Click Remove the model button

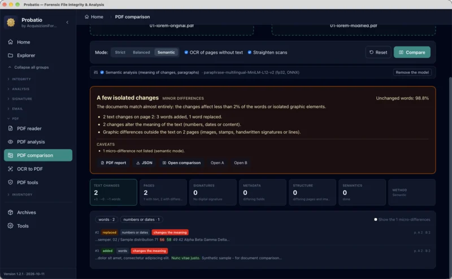(x=412, y=72)
